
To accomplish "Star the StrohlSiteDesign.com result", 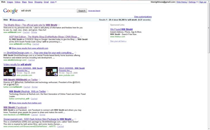I will (x=75, y=53).
